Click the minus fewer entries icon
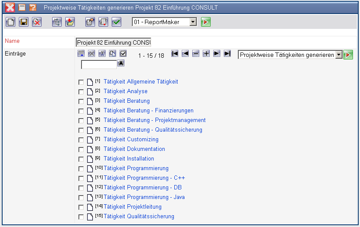 click(196, 53)
